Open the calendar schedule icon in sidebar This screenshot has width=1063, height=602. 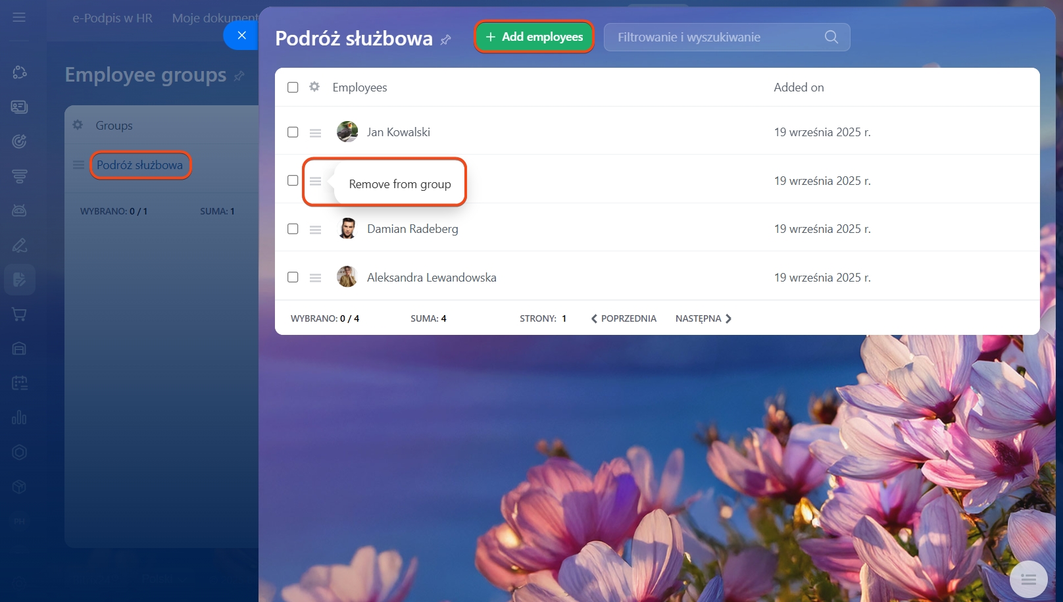tap(19, 383)
